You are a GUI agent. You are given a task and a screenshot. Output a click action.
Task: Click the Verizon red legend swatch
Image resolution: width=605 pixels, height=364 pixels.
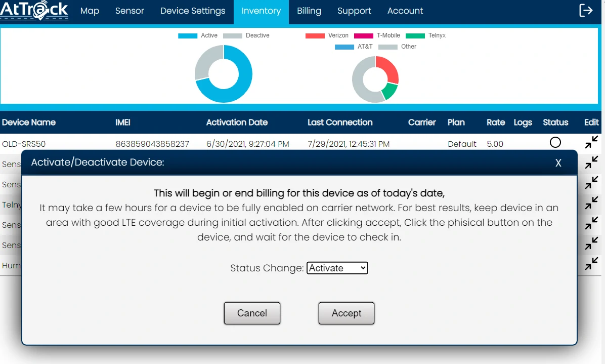point(315,35)
